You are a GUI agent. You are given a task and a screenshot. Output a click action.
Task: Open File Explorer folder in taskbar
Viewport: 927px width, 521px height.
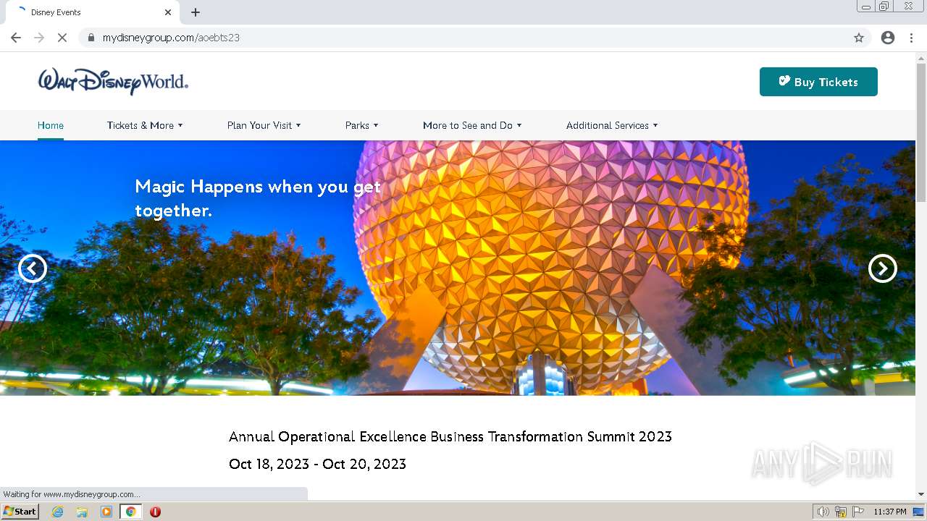pos(82,512)
